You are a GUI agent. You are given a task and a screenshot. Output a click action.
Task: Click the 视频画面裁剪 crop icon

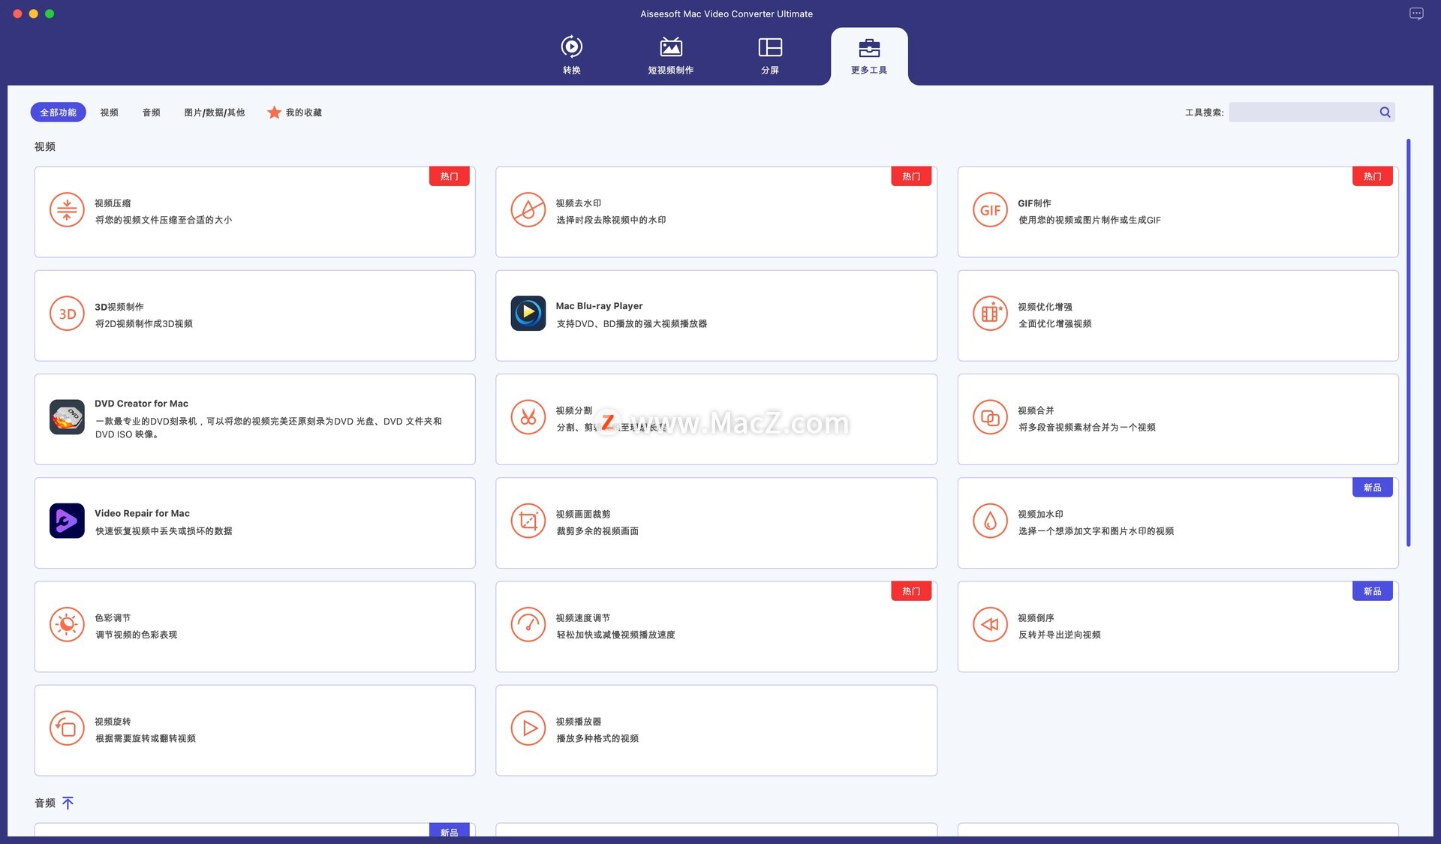pyautogui.click(x=528, y=521)
